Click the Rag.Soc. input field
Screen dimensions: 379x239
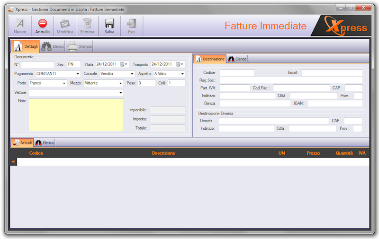click(290, 80)
